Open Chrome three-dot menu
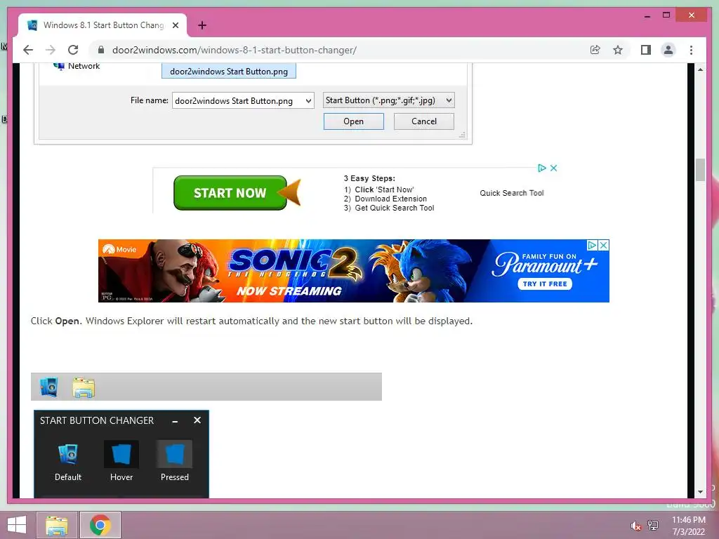The height and width of the screenshot is (539, 719). 691,50
